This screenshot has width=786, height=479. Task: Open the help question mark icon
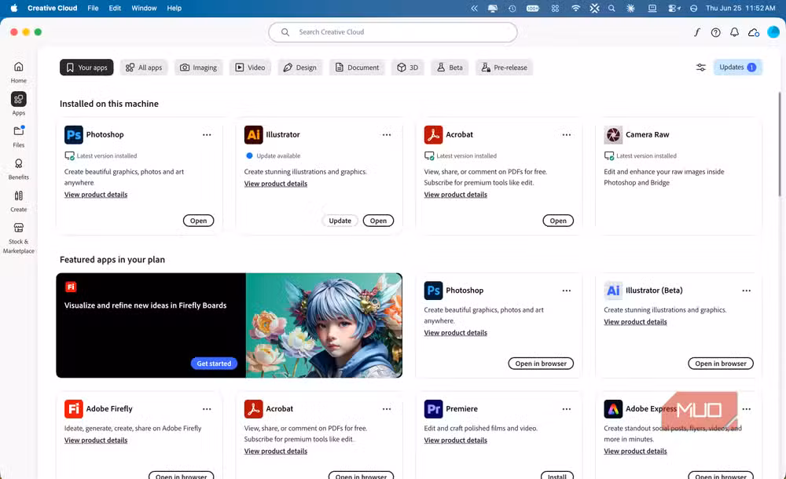click(x=715, y=32)
